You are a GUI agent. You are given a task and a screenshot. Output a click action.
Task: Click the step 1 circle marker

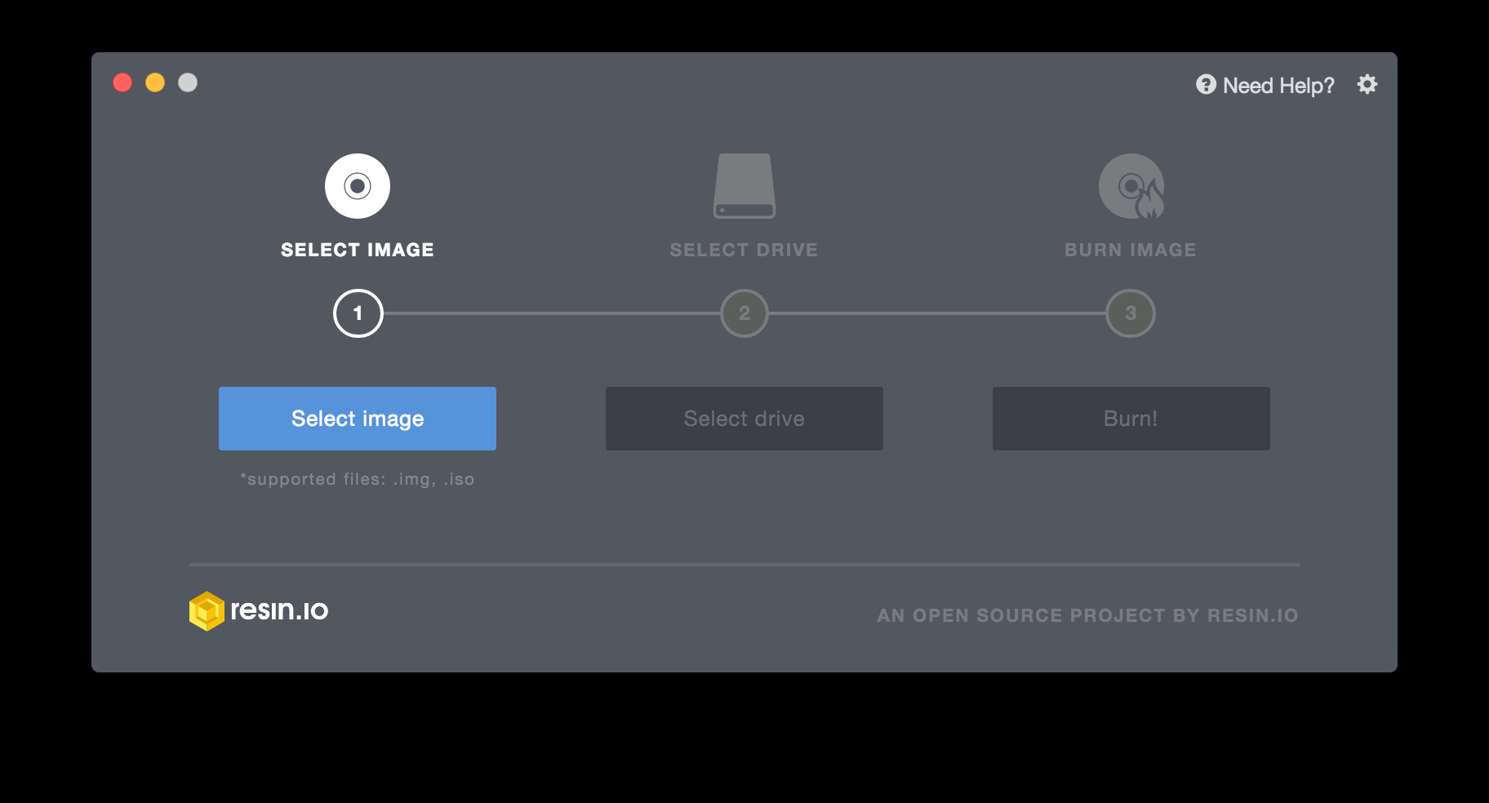[358, 313]
